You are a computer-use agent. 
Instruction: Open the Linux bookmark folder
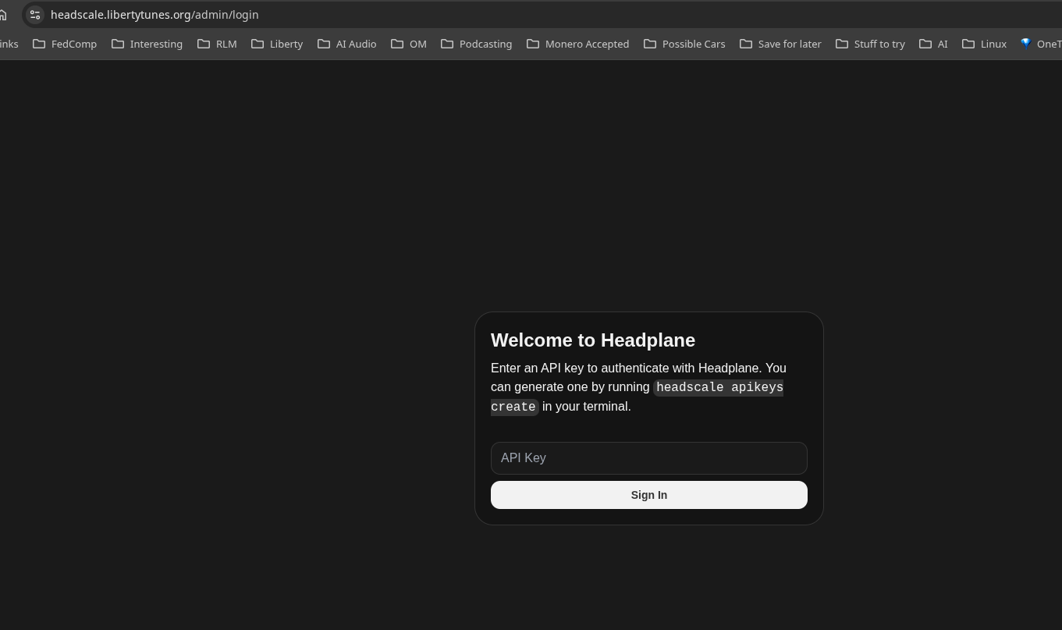click(985, 44)
